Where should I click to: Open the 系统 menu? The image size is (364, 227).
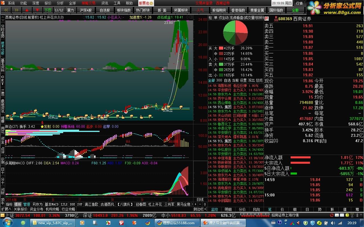click(11, 3)
